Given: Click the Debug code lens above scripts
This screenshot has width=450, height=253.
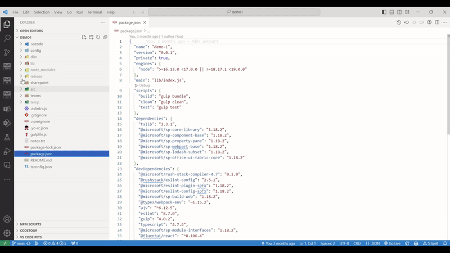Looking at the screenshot, I should pos(142,85).
